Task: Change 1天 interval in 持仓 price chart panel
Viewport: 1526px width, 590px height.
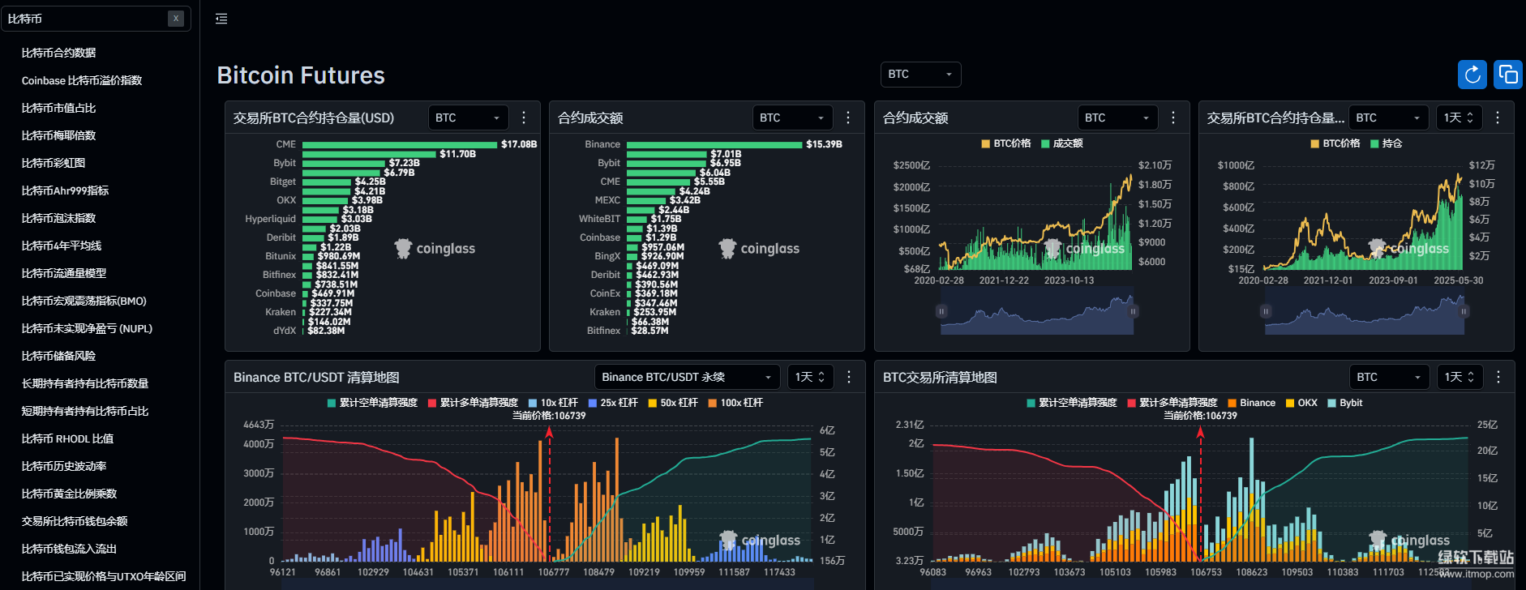Action: 1459,118
